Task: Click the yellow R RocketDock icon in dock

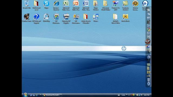Action: click(149, 72)
